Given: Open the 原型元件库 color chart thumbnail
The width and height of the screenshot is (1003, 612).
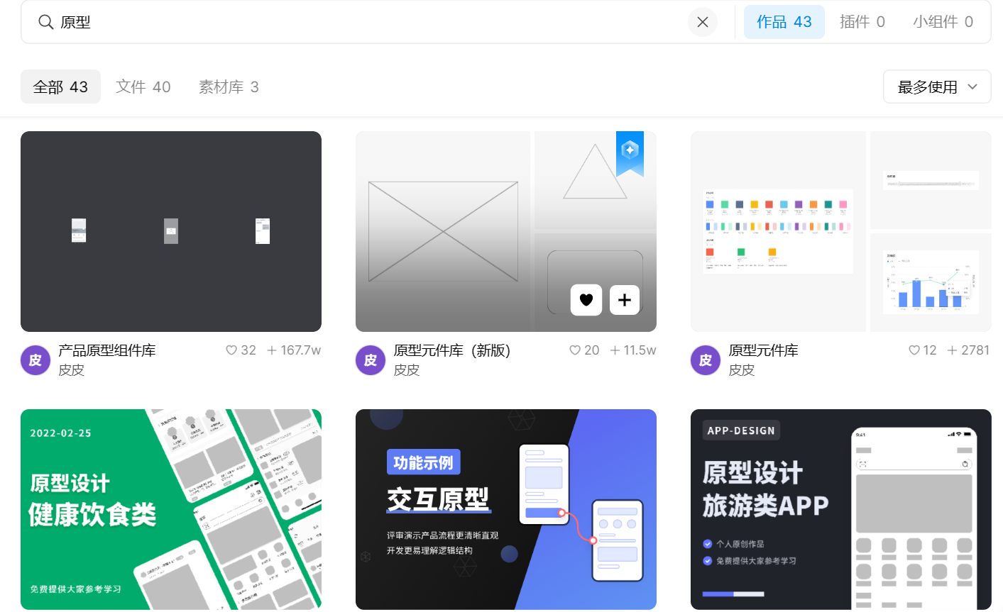Looking at the screenshot, I should click(x=841, y=231).
